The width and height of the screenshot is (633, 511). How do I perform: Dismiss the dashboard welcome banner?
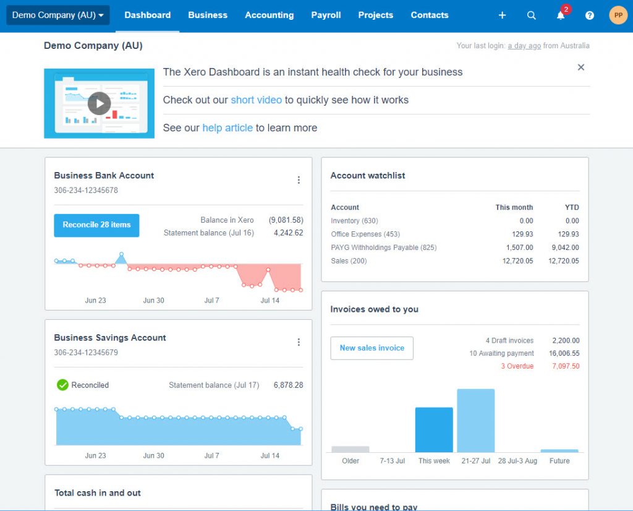pyautogui.click(x=581, y=67)
